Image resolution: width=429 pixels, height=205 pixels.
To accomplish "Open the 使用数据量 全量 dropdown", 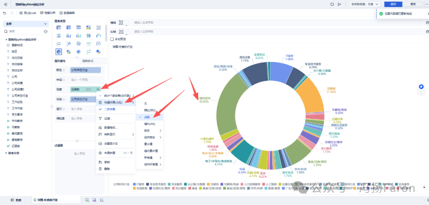I will click(365, 4).
